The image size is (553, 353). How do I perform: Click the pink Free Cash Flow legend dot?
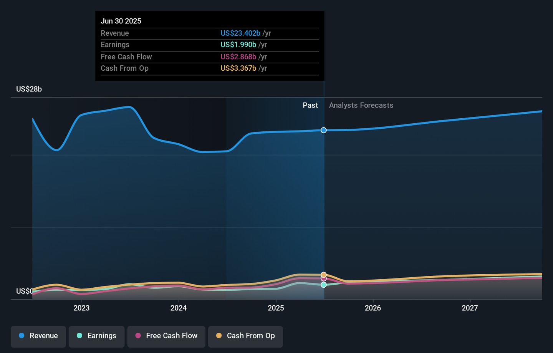point(138,336)
